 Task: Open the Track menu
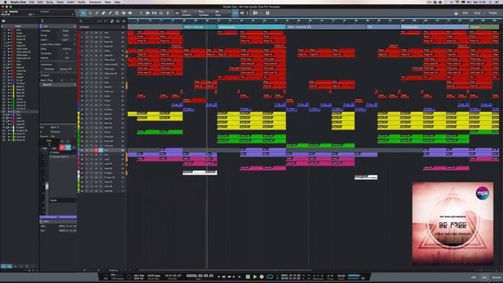60,2
